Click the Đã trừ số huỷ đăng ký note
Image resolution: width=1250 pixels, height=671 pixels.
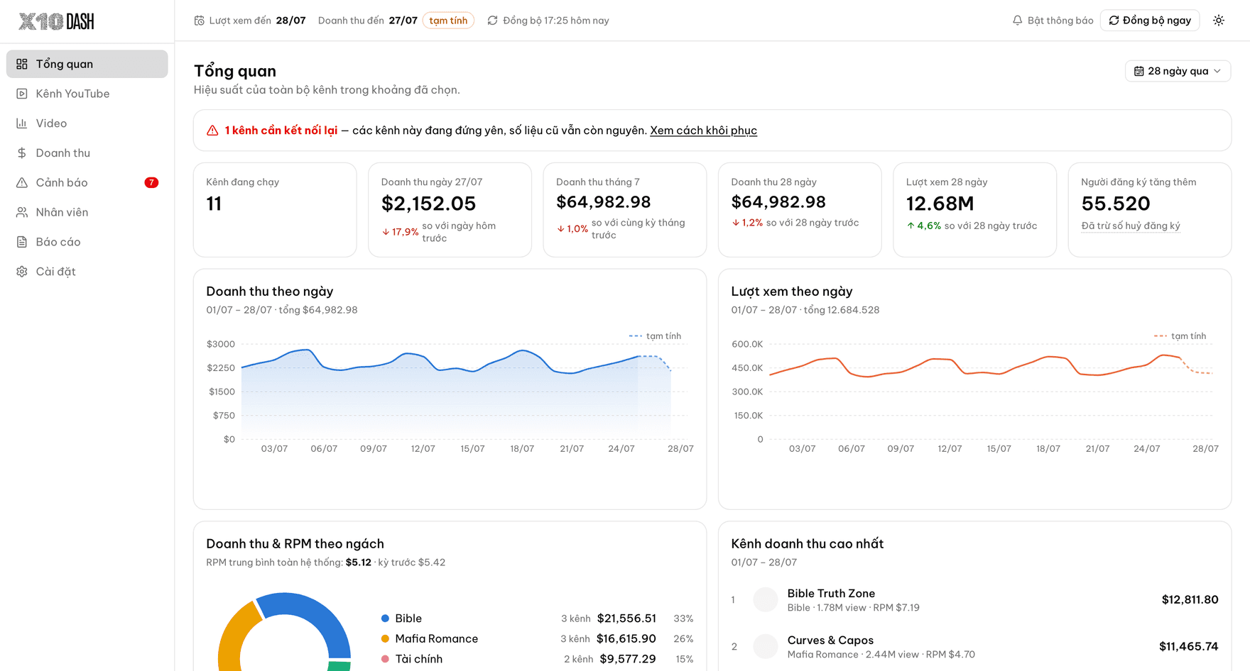(1131, 226)
